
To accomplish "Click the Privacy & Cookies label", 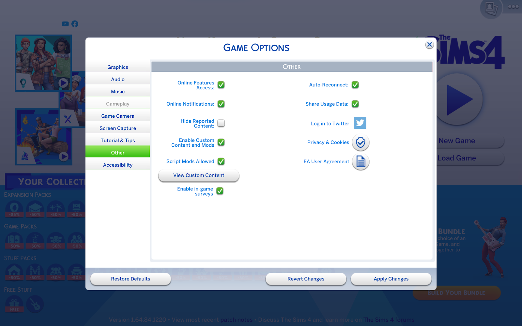I will 328,142.
